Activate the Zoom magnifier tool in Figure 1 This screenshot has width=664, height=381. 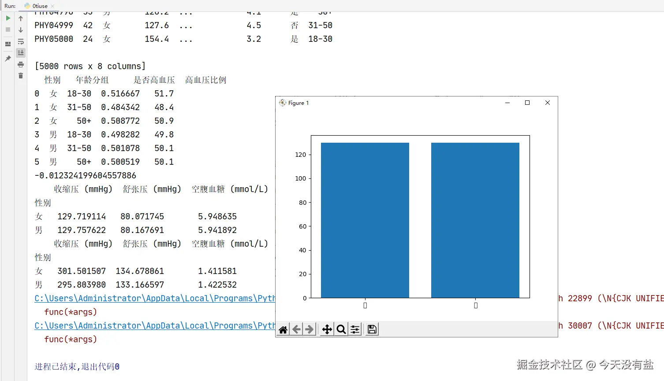pos(341,329)
